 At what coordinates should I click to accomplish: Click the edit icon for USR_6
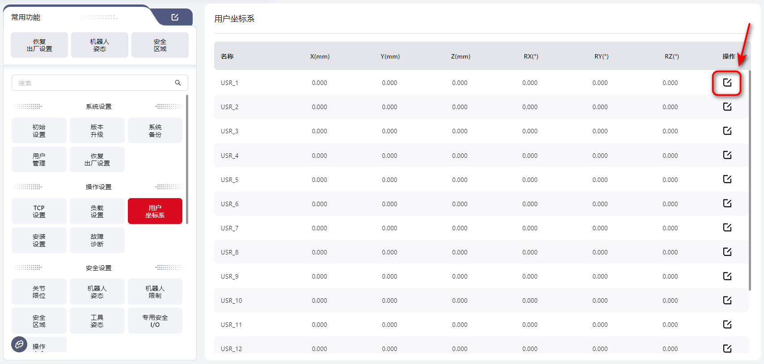727,203
